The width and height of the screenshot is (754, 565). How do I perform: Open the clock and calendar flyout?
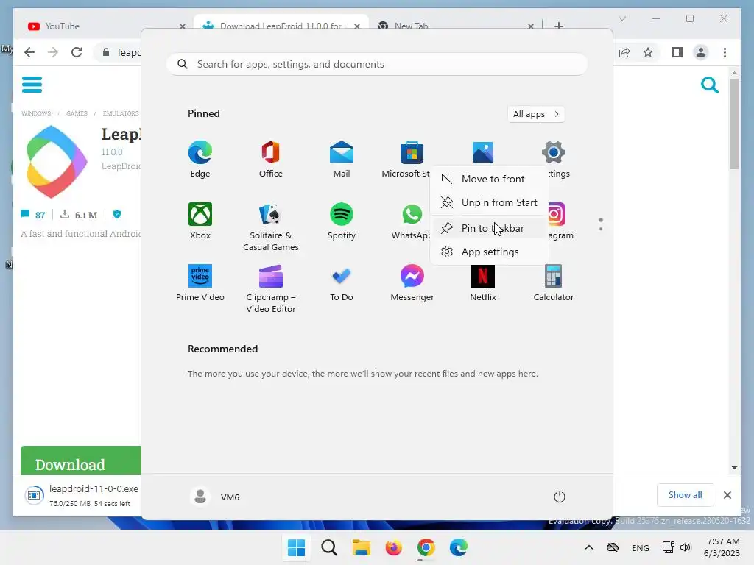[722, 547]
